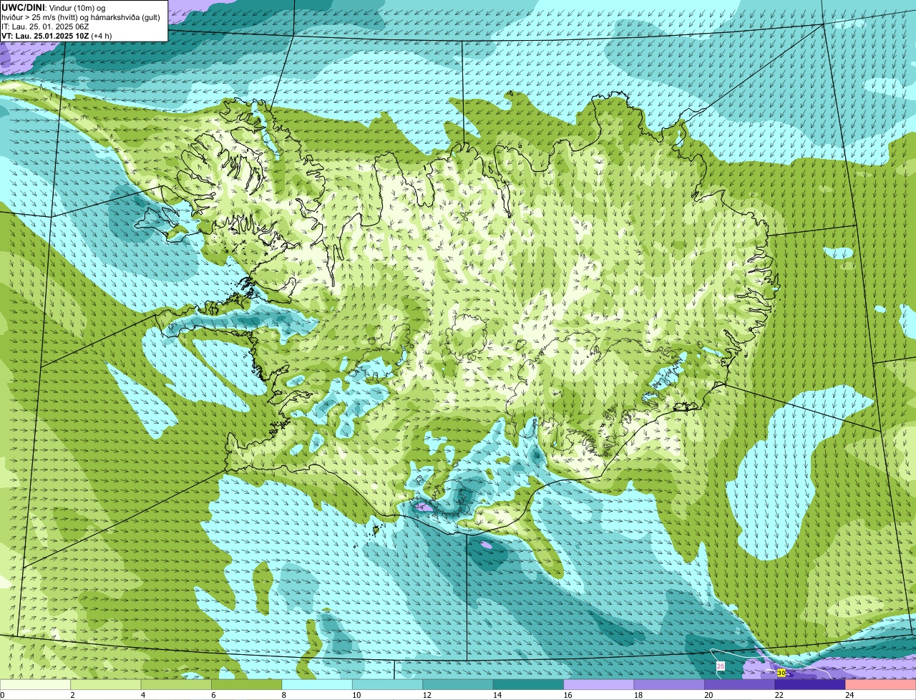Click the white gust contour label 25
The width and height of the screenshot is (916, 700).
click(721, 666)
